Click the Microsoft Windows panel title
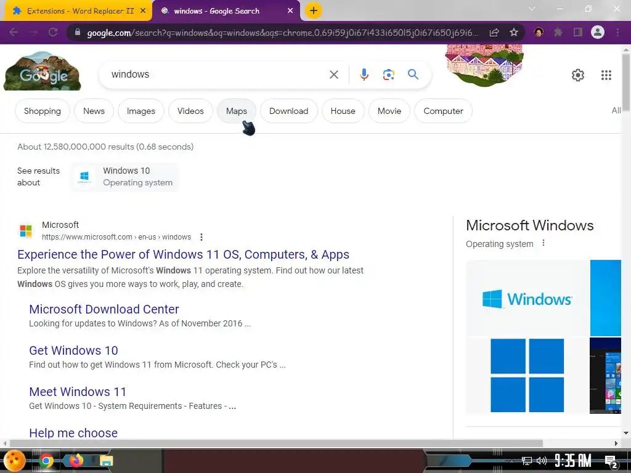631x473 pixels. [x=529, y=225]
